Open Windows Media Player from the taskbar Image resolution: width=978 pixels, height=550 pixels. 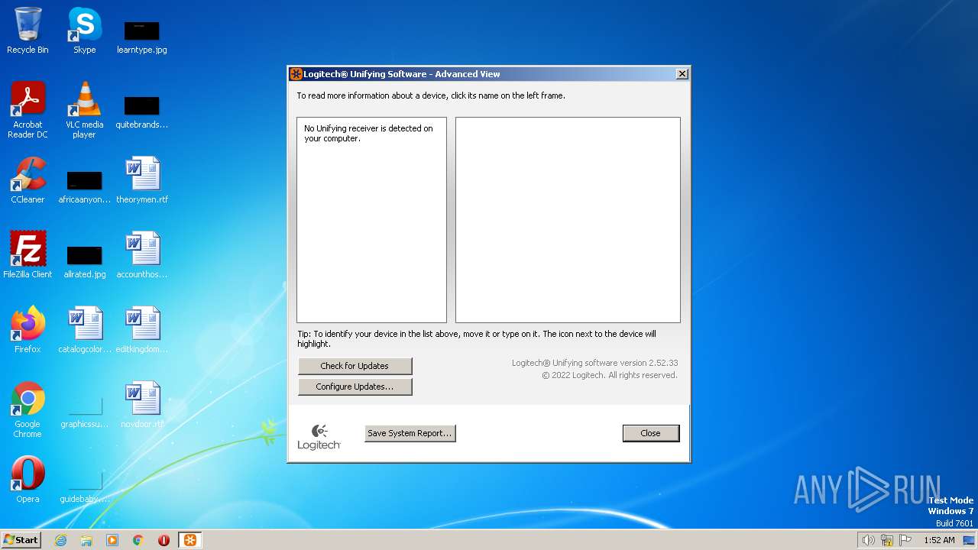112,540
